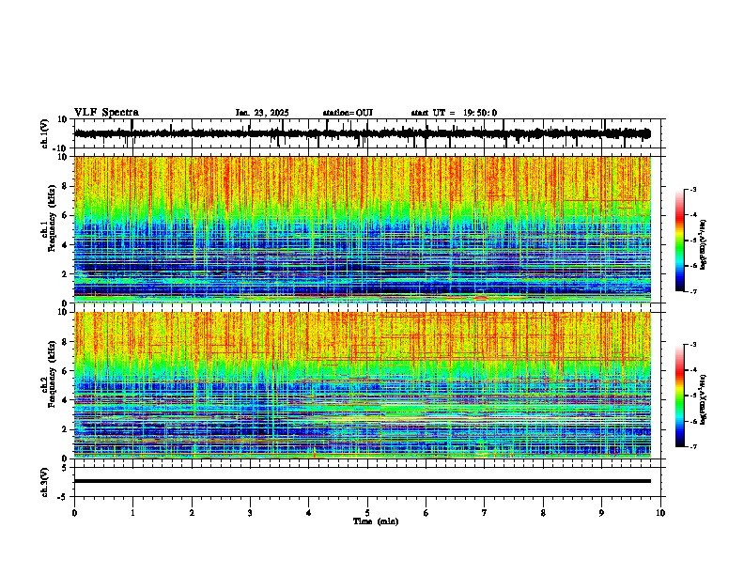The image size is (744, 575).
Task: Click inside the ch.2 spectrogram panel
Action: tap(362, 385)
